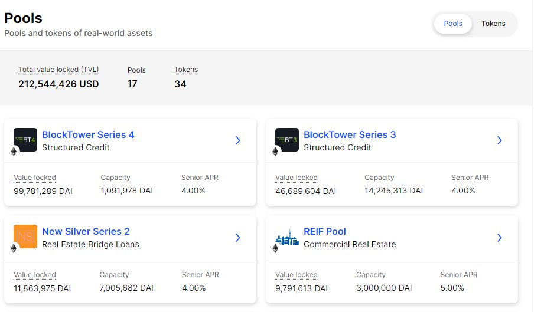The width and height of the screenshot is (544, 312).
Task: Click Ethereum badge on New Silver Series 2
Action: pos(14,248)
